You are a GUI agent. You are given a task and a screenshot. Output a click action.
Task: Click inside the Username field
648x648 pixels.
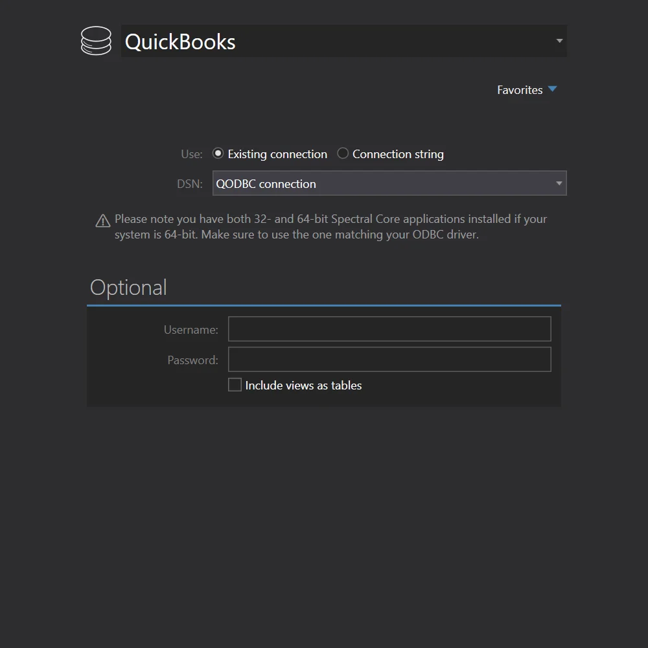click(x=389, y=329)
